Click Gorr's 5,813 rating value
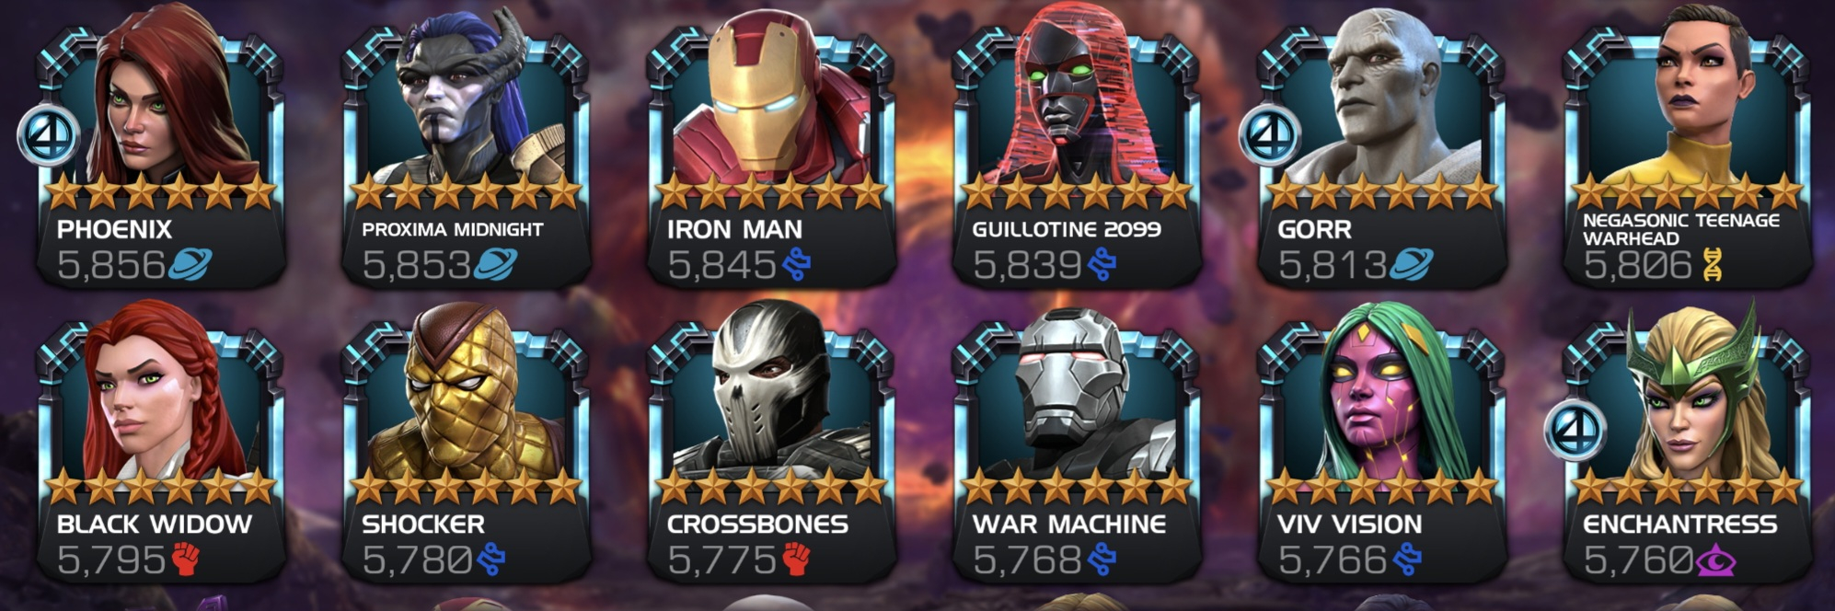This screenshot has width=1835, height=611. [x=1332, y=266]
